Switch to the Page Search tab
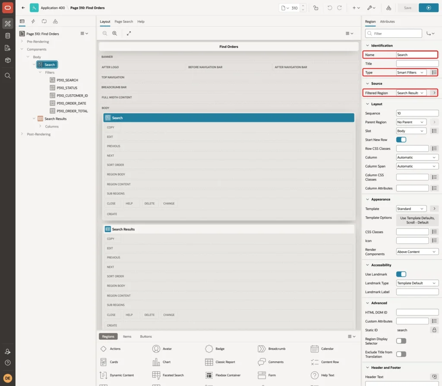This screenshot has height=386, width=442. [123, 22]
